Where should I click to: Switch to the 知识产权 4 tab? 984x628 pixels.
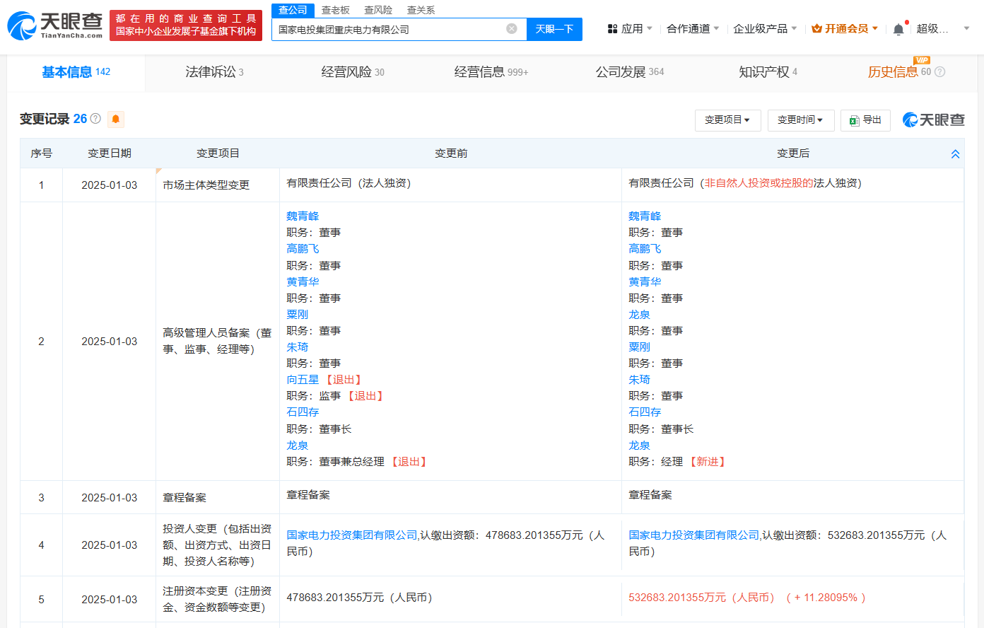pyautogui.click(x=768, y=72)
